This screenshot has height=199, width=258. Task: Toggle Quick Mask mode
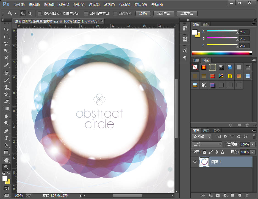point(6,188)
